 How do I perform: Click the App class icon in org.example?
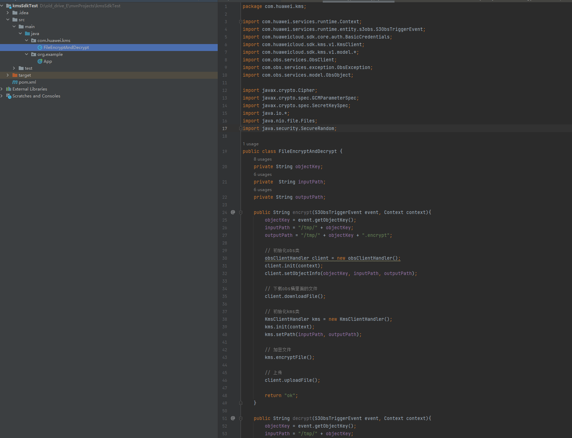(x=40, y=61)
